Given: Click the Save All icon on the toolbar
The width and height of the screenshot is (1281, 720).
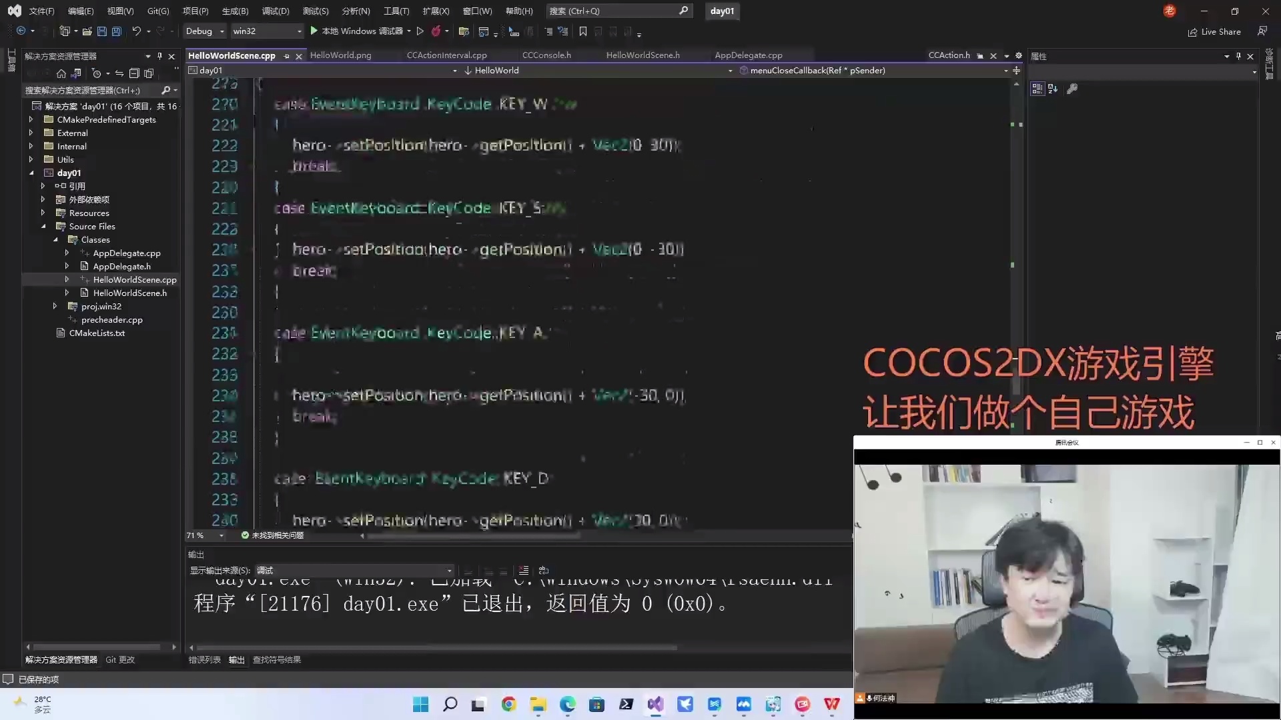Looking at the screenshot, I should coord(116,31).
